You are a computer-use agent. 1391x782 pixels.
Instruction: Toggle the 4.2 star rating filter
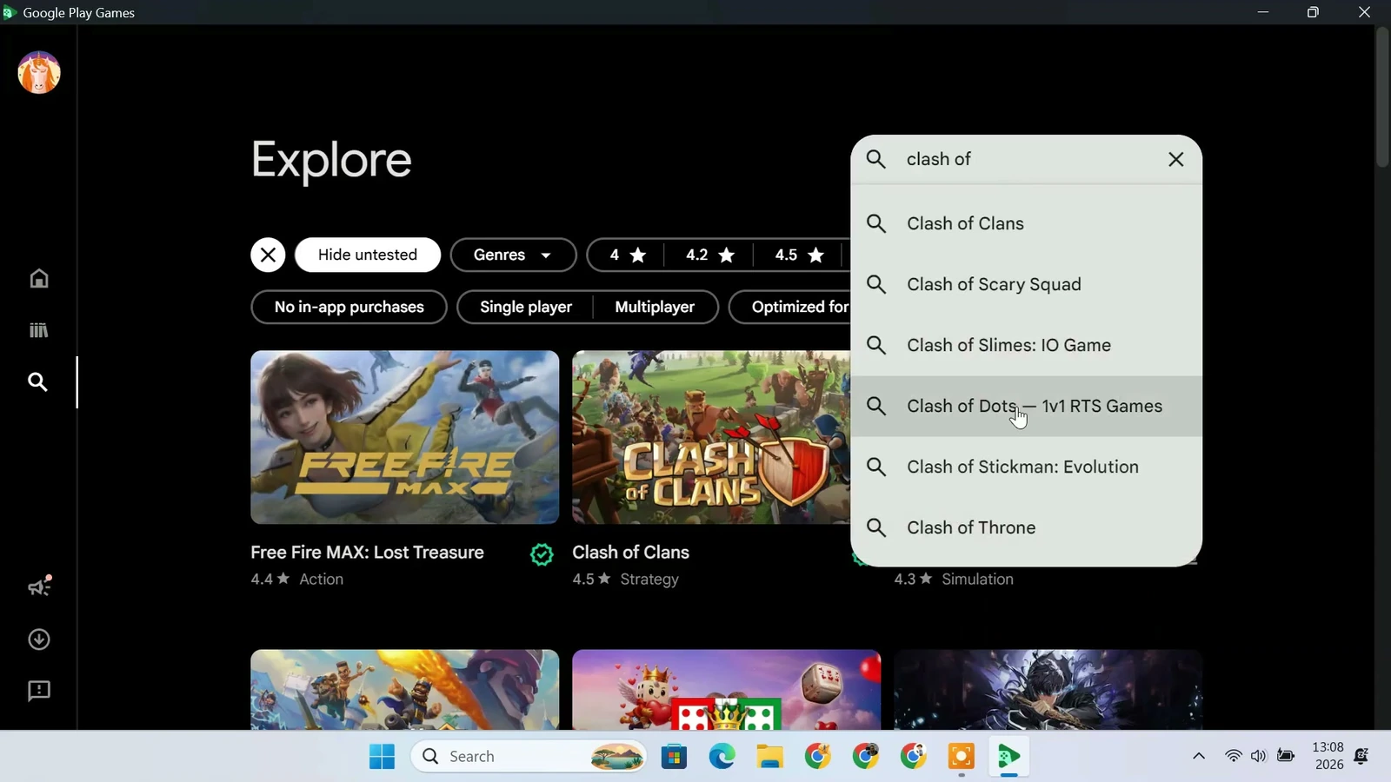click(710, 255)
